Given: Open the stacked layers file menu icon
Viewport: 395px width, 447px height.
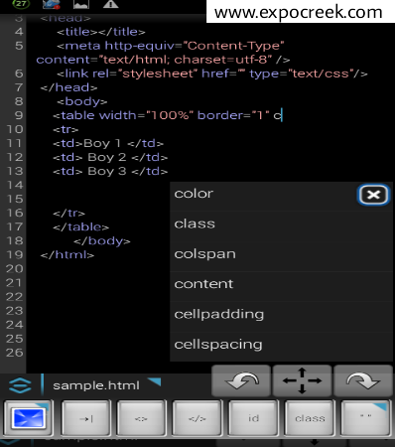Looking at the screenshot, I should pyautogui.click(x=20, y=385).
